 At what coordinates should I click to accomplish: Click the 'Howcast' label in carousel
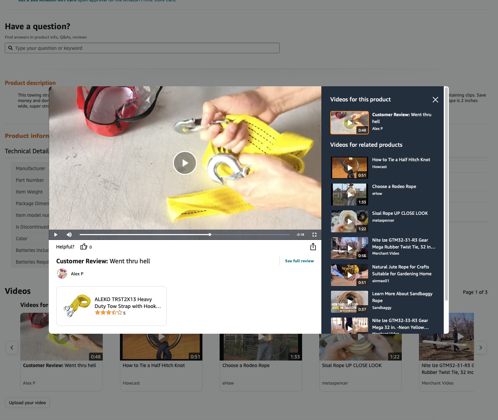131,383
